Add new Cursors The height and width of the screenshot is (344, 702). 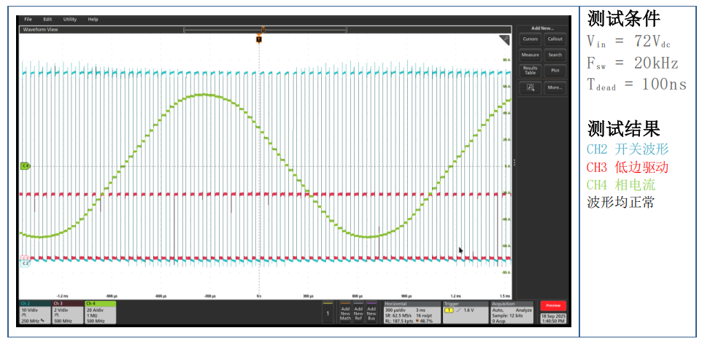(x=530, y=39)
